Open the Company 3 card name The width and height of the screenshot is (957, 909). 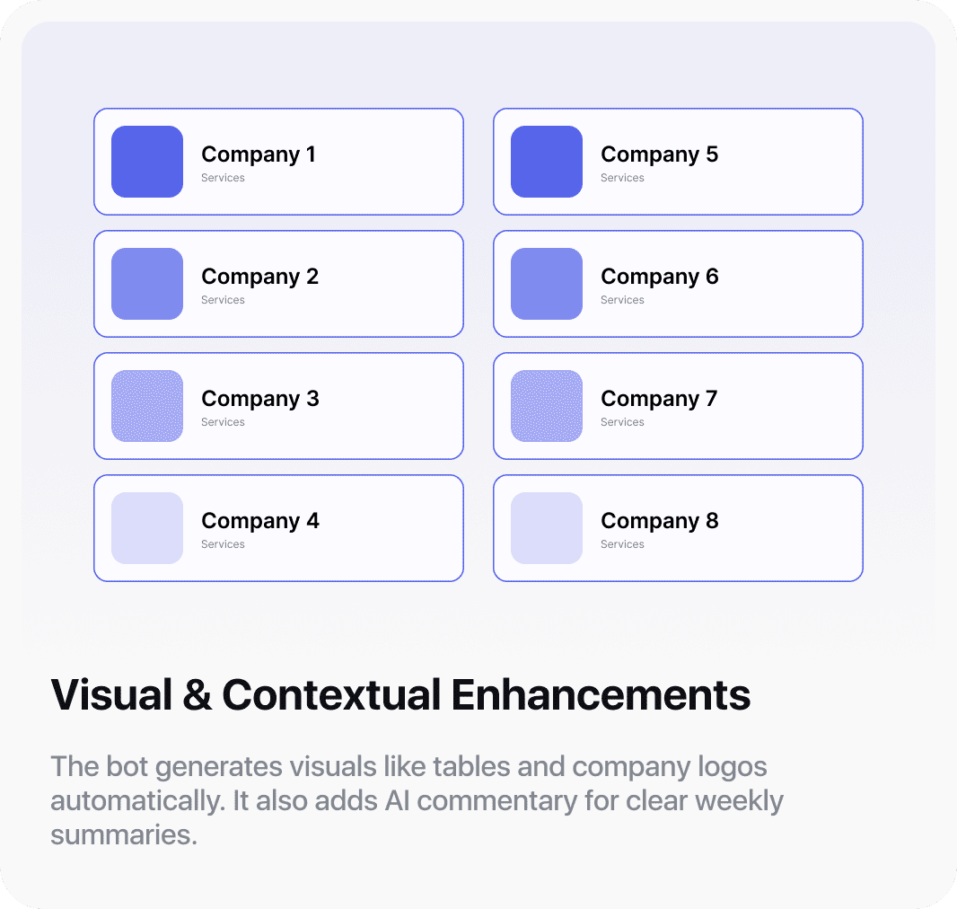[x=259, y=399]
